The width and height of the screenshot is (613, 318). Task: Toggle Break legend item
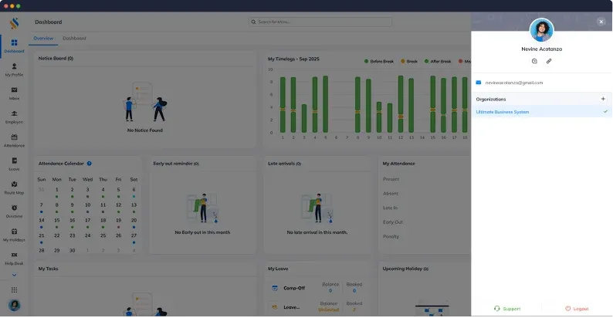tap(409, 61)
